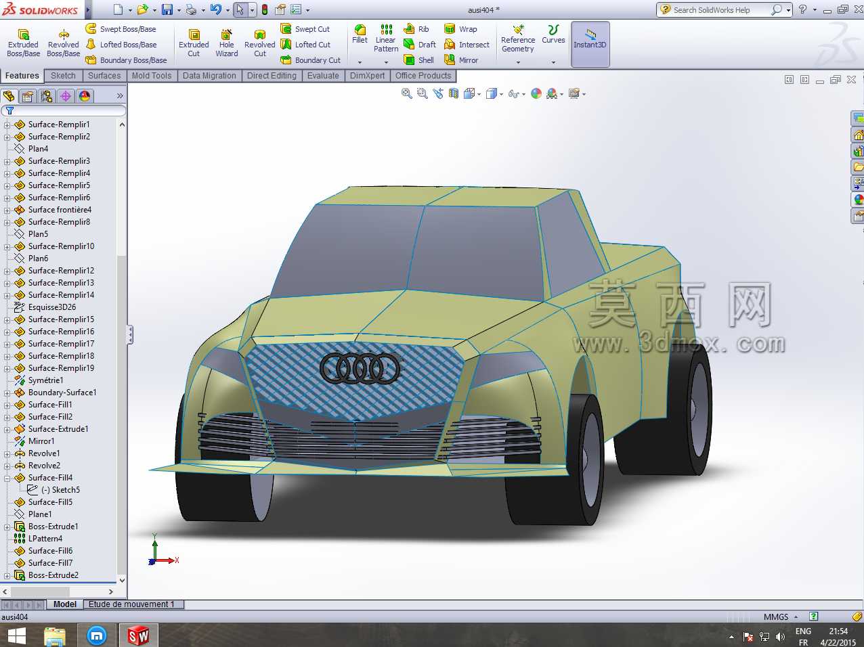Click the Zoom to Fit icon

pyautogui.click(x=407, y=94)
